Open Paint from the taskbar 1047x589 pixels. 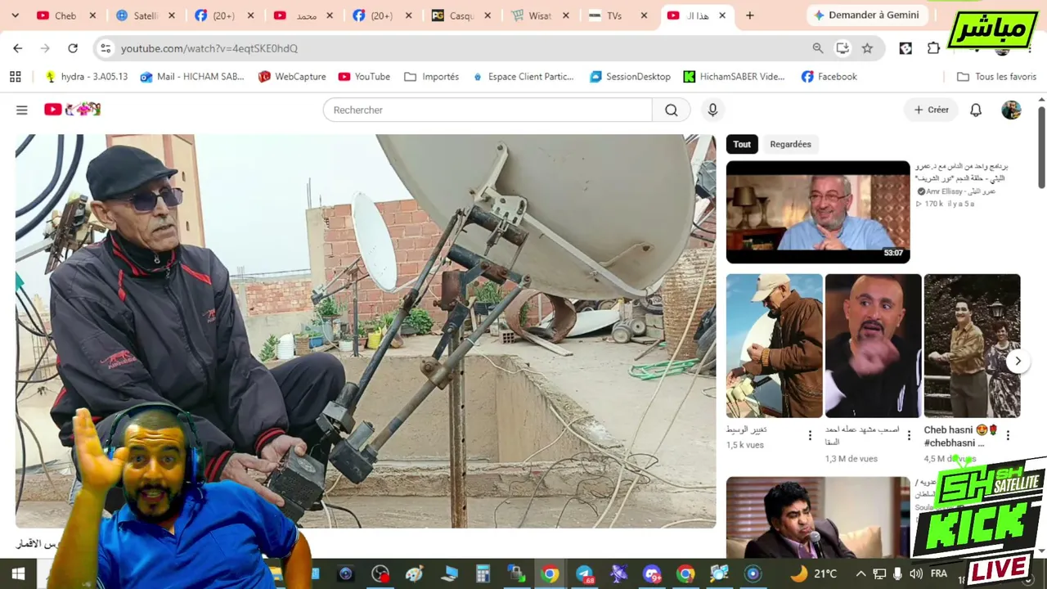pyautogui.click(x=414, y=574)
